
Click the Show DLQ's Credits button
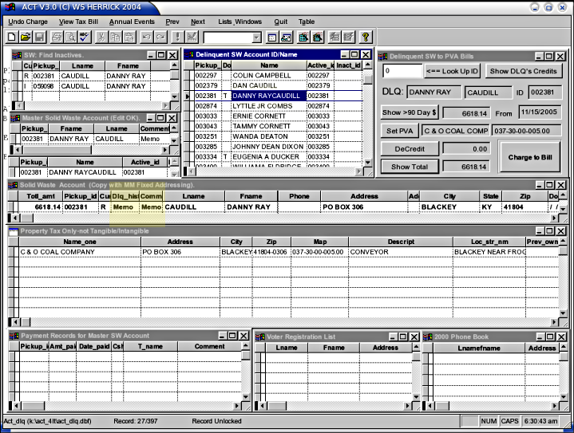tap(523, 71)
